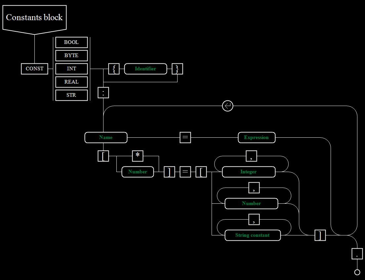Image resolution: width=365 pixels, height=280 pixels.
Task: Click the BOOL type box
Action: pos(71,42)
